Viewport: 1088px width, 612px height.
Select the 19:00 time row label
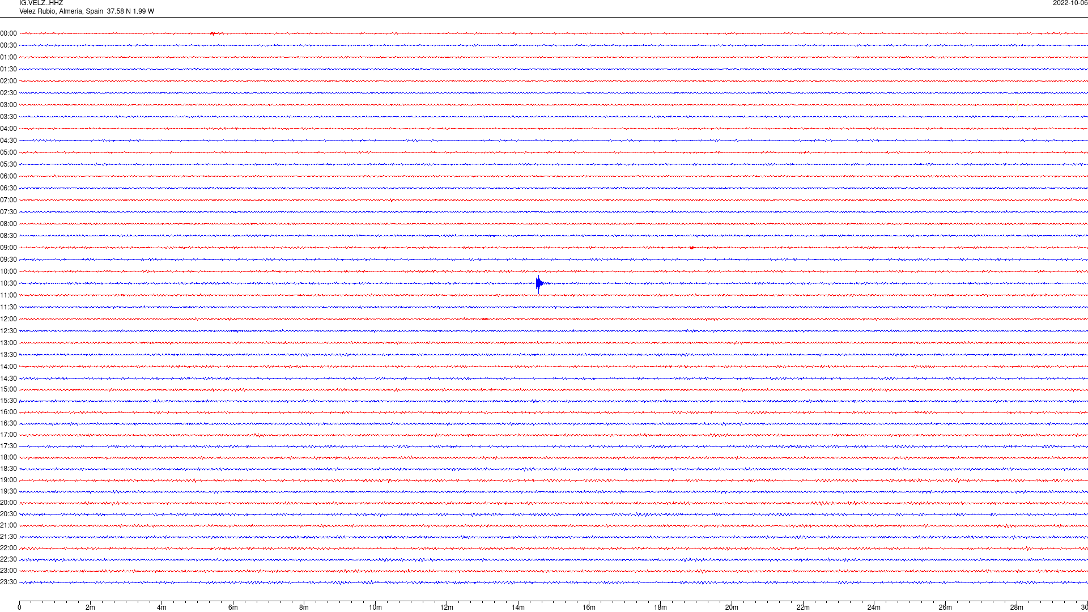pos(8,480)
